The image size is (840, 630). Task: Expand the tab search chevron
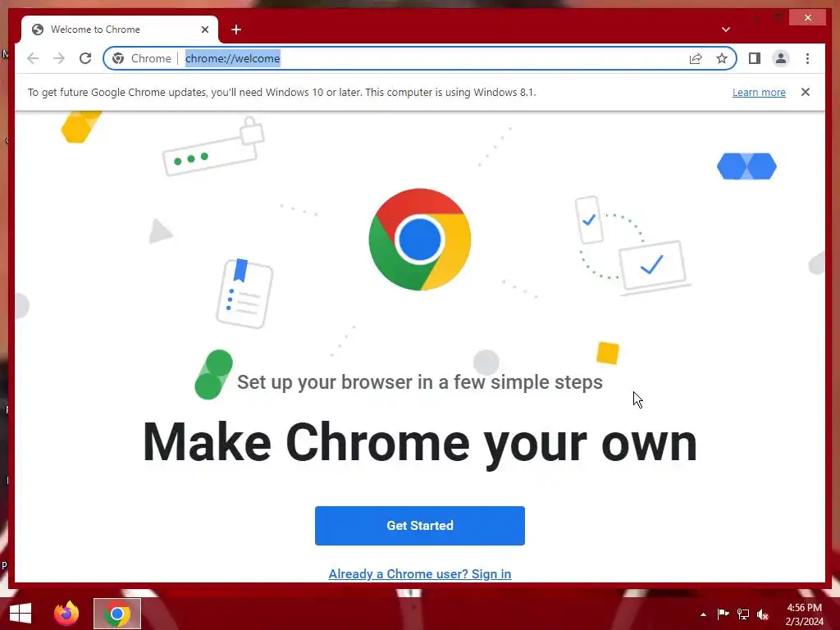click(x=726, y=30)
